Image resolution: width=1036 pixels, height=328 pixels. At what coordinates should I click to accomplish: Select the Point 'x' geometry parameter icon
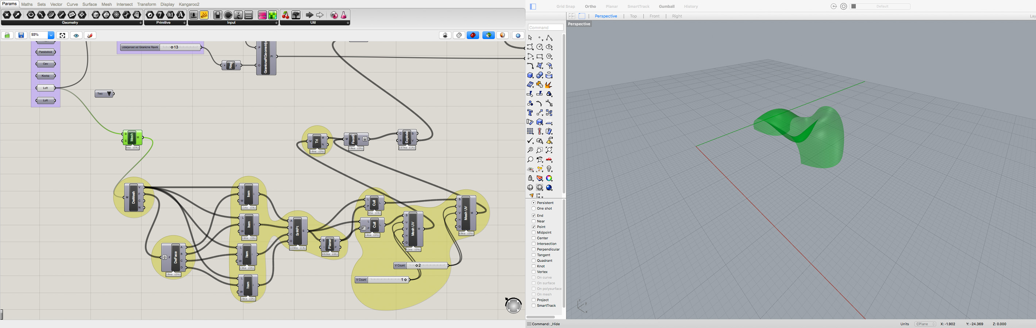pos(7,15)
